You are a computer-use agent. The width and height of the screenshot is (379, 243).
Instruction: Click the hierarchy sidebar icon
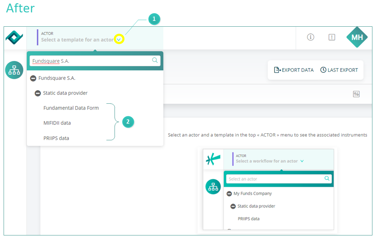[14, 70]
